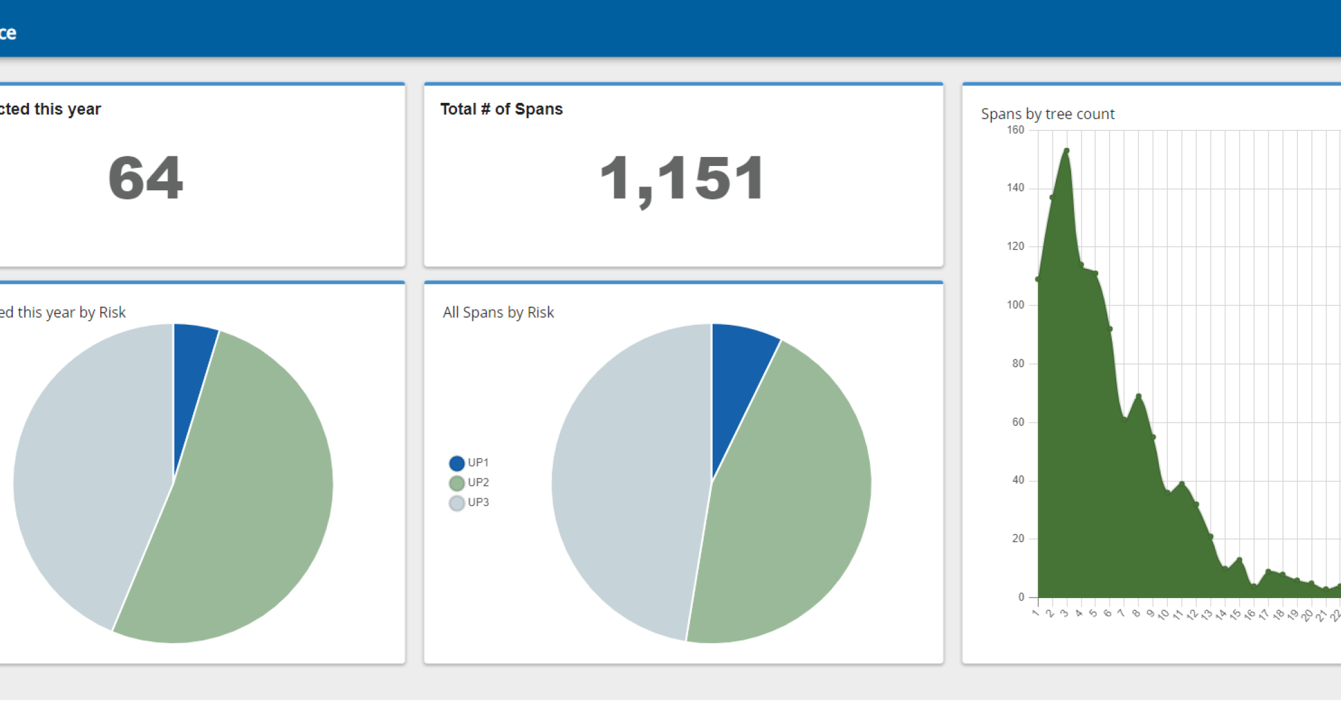Viewport: 1341px width, 710px height.
Task: Toggle the UP1 legend label
Action: click(478, 462)
